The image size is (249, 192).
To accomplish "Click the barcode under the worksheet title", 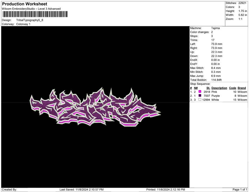I will [35, 14].
